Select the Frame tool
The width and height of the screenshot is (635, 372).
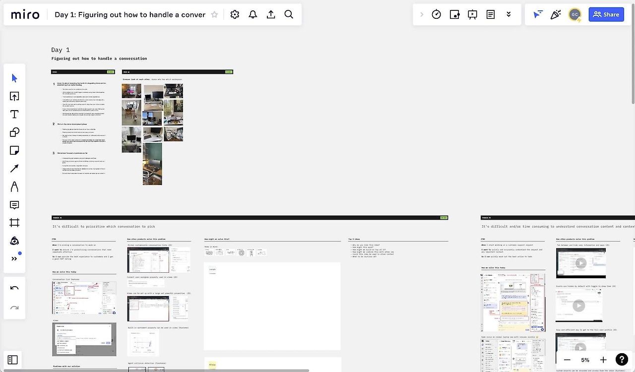[14, 223]
